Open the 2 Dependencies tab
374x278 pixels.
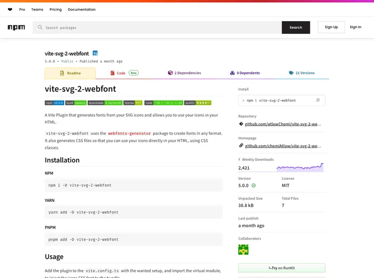[184, 73]
